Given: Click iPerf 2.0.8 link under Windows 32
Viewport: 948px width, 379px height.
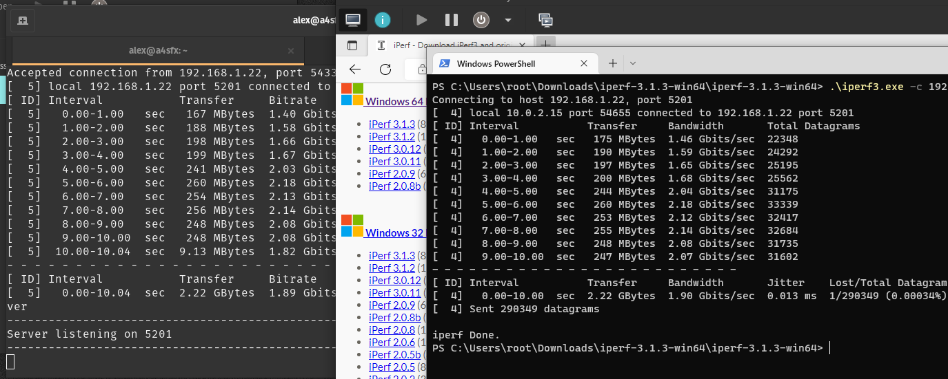Looking at the screenshot, I should [392, 329].
